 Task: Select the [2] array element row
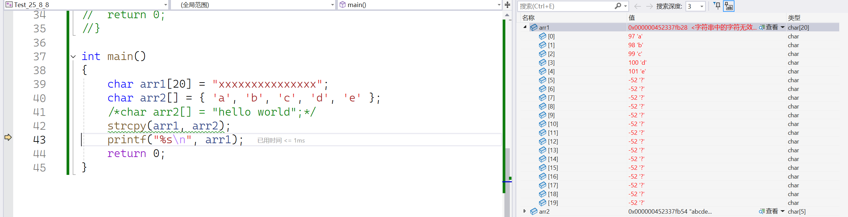click(680, 54)
